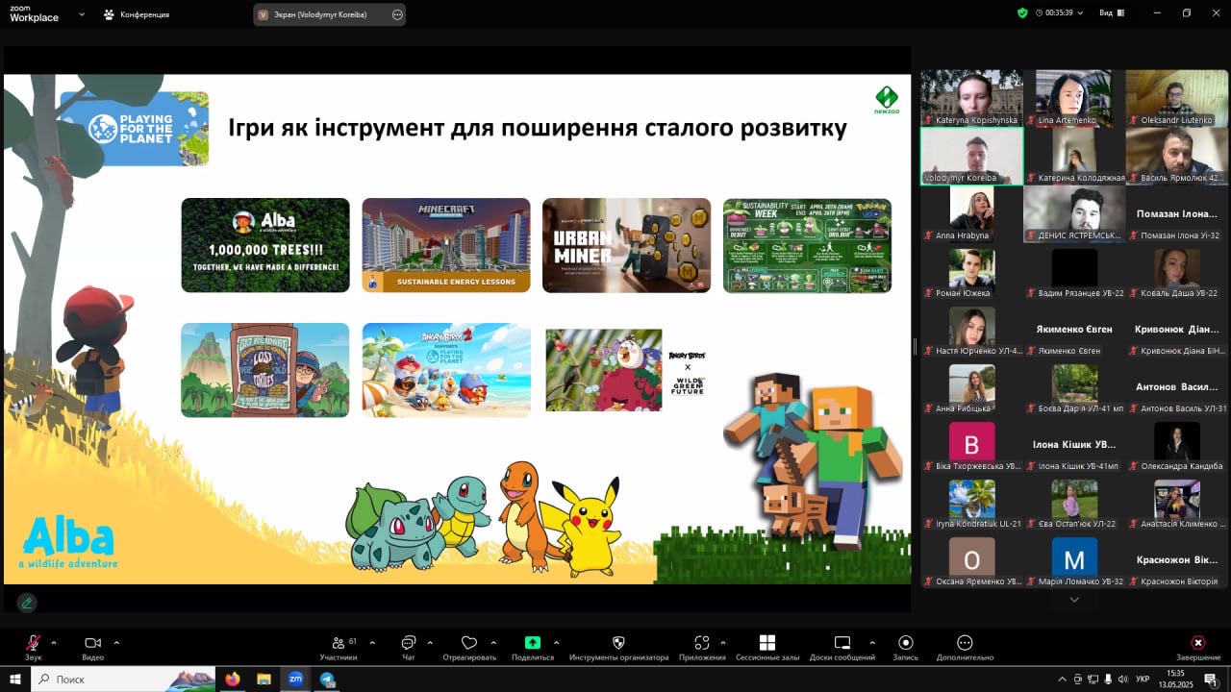Select ДЕНИС ЯСТРЕМСЬК video tile

coord(1074,213)
